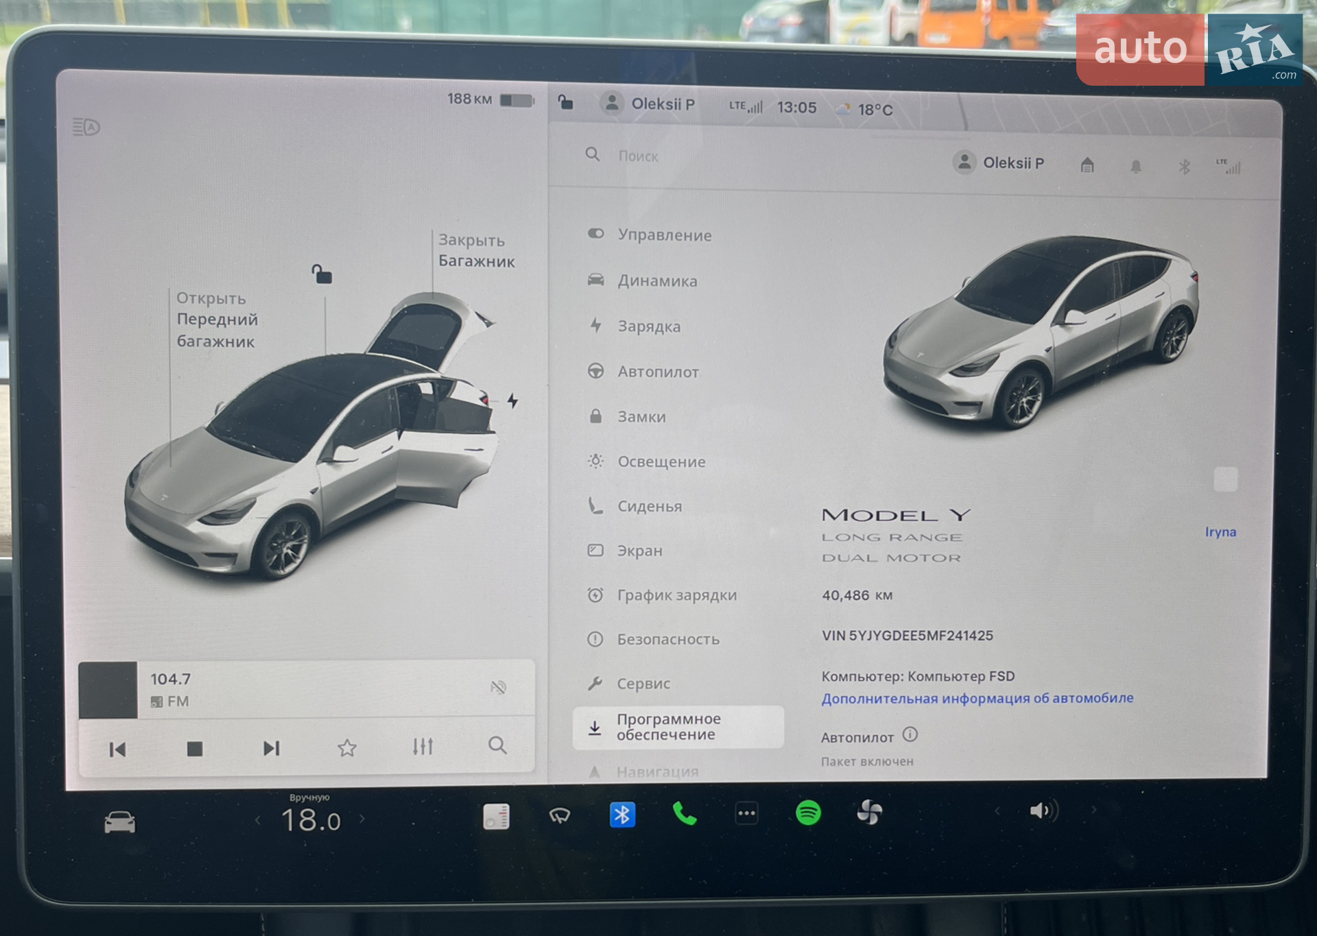
Task: Open the Oleksii P profile selector in settings
Action: [999, 163]
